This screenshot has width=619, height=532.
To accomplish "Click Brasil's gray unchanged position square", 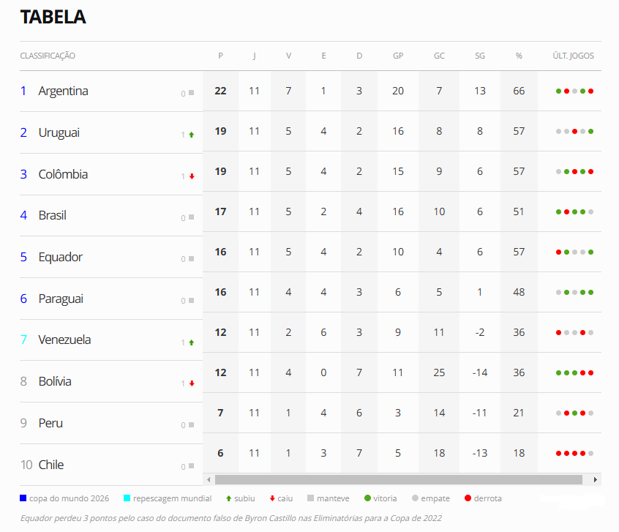I will coord(192,217).
